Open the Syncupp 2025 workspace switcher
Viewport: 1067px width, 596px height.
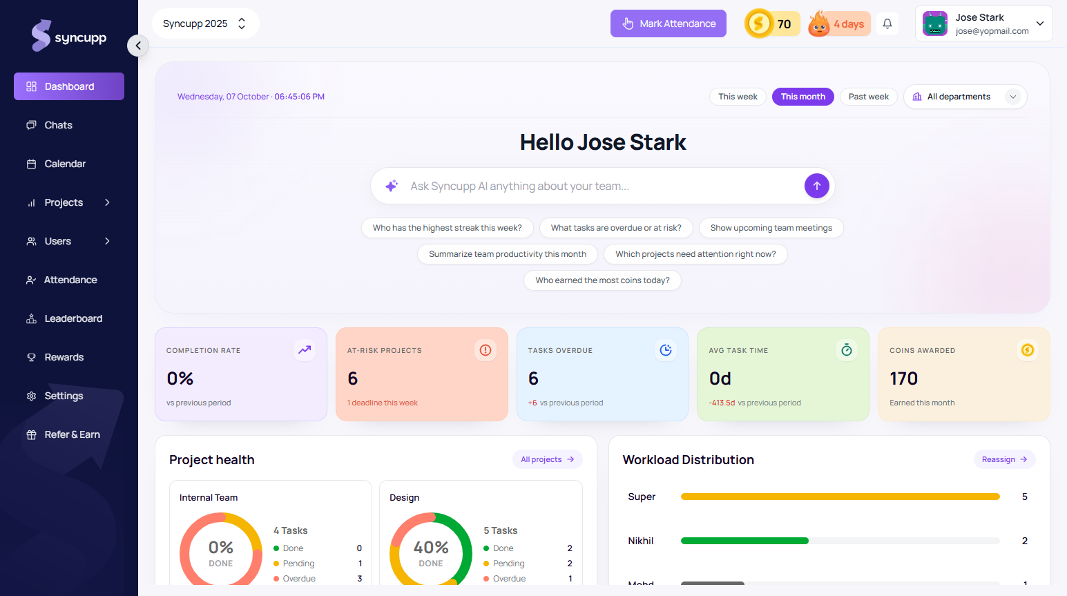(205, 23)
